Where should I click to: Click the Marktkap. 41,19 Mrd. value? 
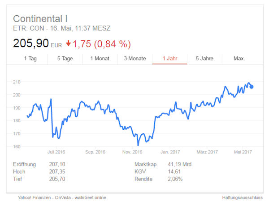click(x=180, y=164)
